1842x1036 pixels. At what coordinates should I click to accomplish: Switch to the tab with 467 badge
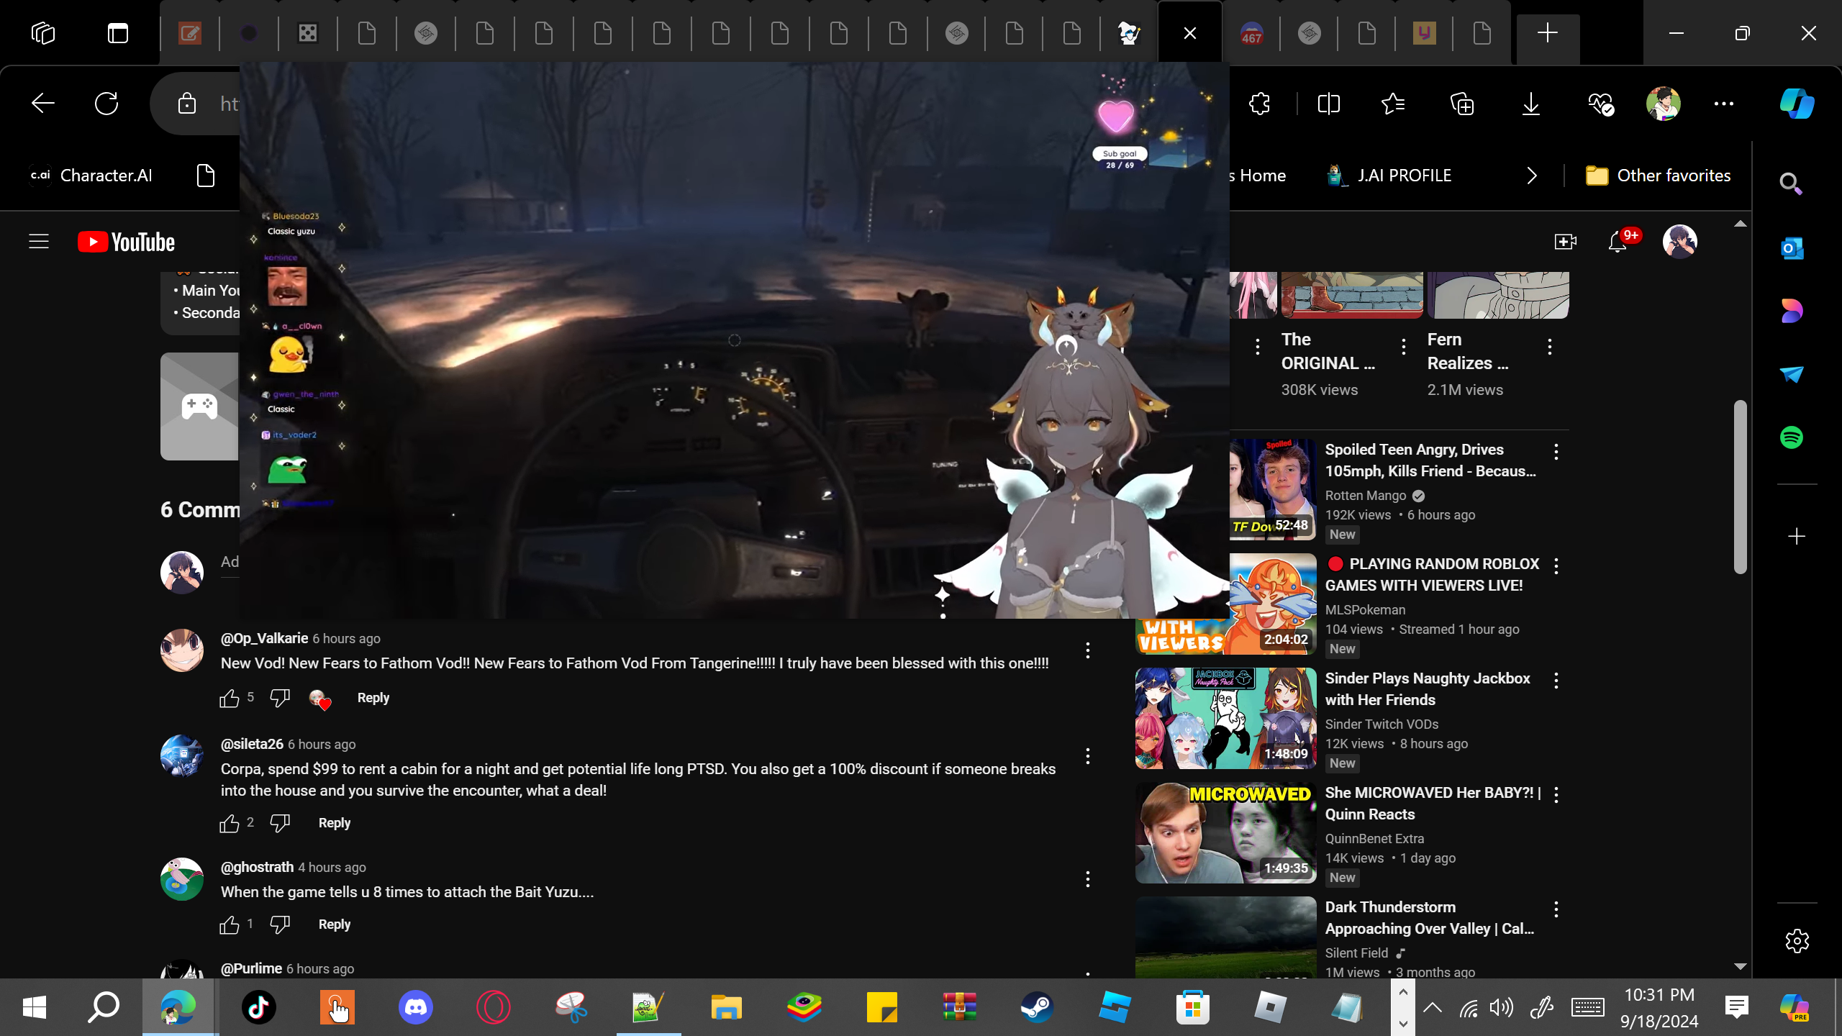pyautogui.click(x=1251, y=33)
